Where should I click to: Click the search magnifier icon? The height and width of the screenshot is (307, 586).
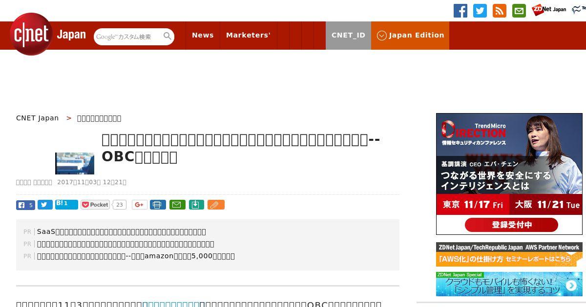(167, 37)
